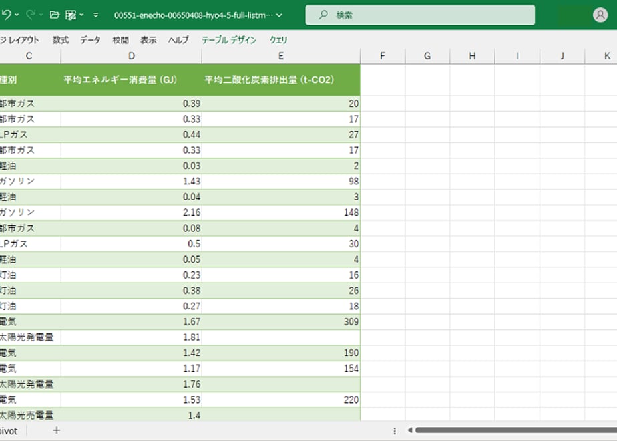This screenshot has width=617, height=441.
Task: Click the Redo arrow icon
Action: [x=31, y=15]
